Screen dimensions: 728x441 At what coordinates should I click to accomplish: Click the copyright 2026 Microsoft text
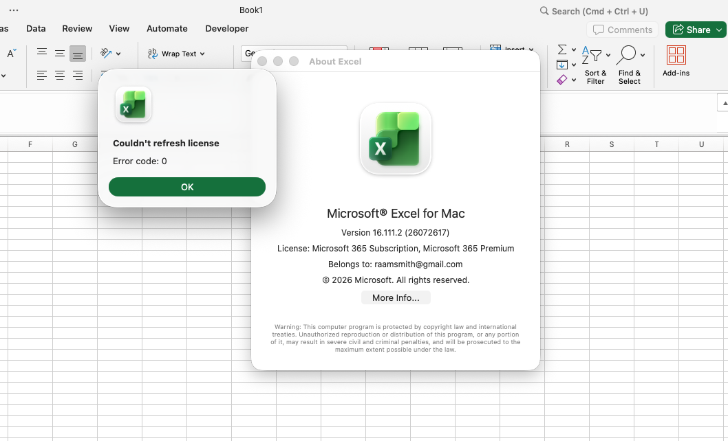(396, 280)
